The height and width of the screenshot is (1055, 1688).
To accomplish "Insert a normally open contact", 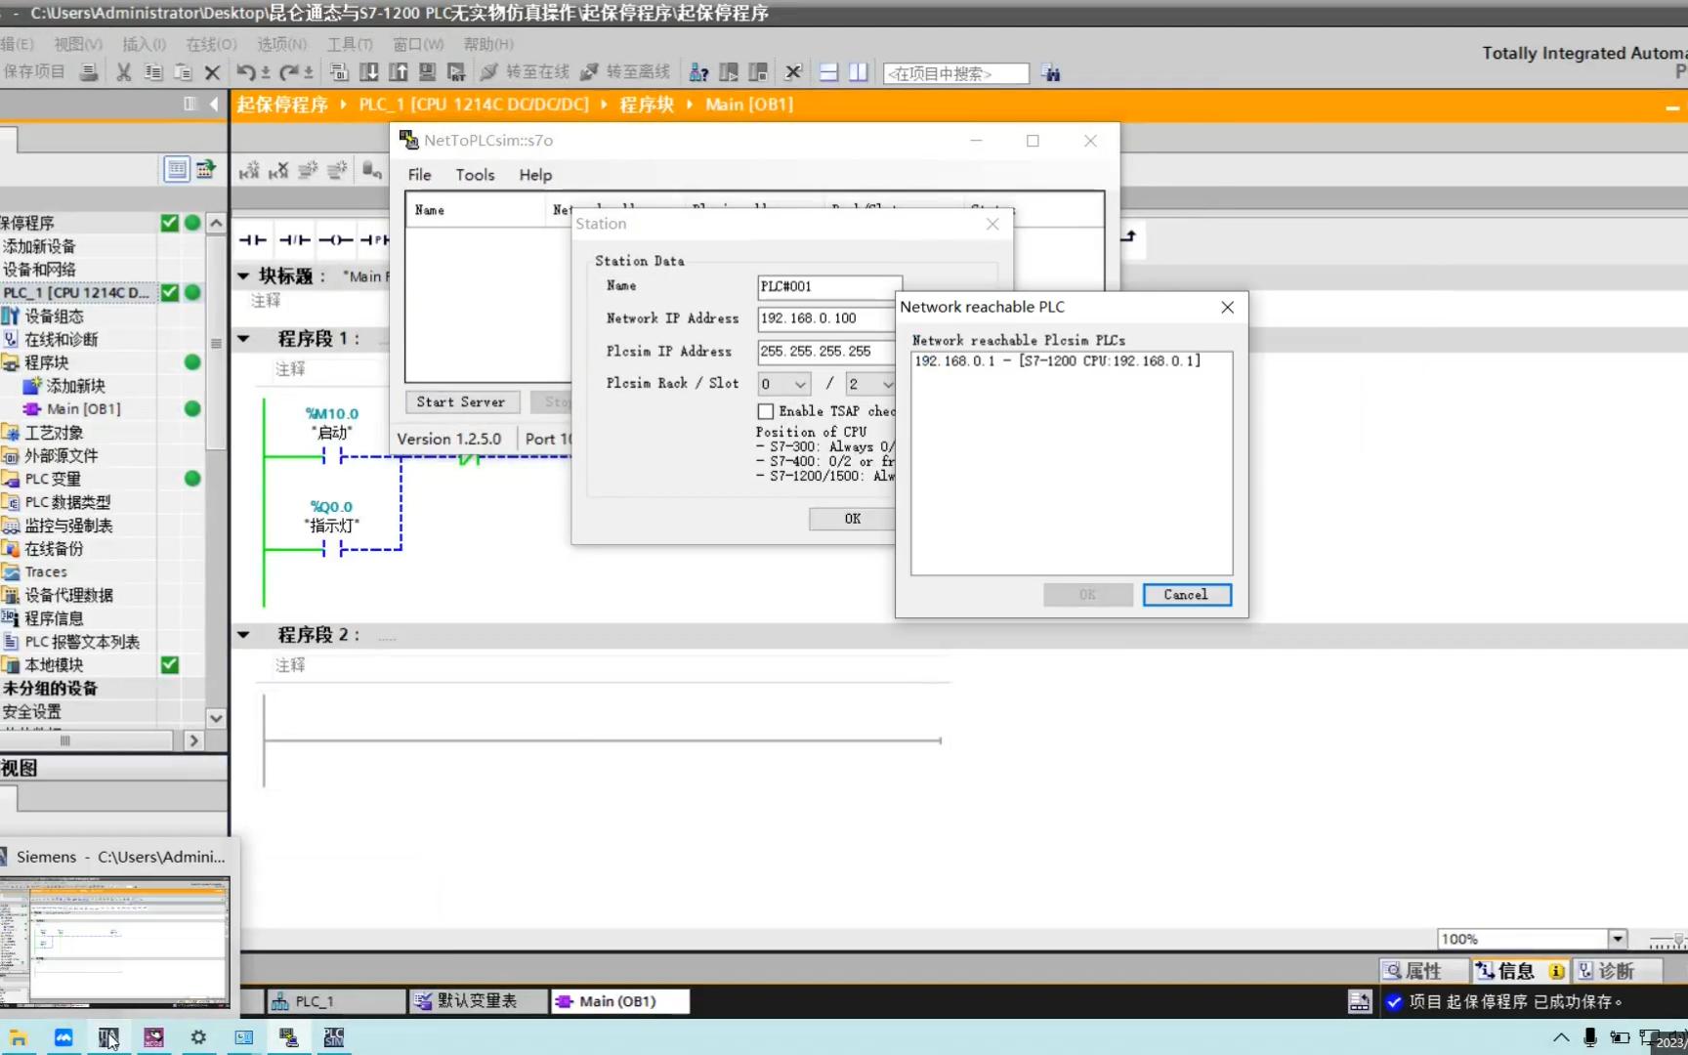I will pos(253,240).
